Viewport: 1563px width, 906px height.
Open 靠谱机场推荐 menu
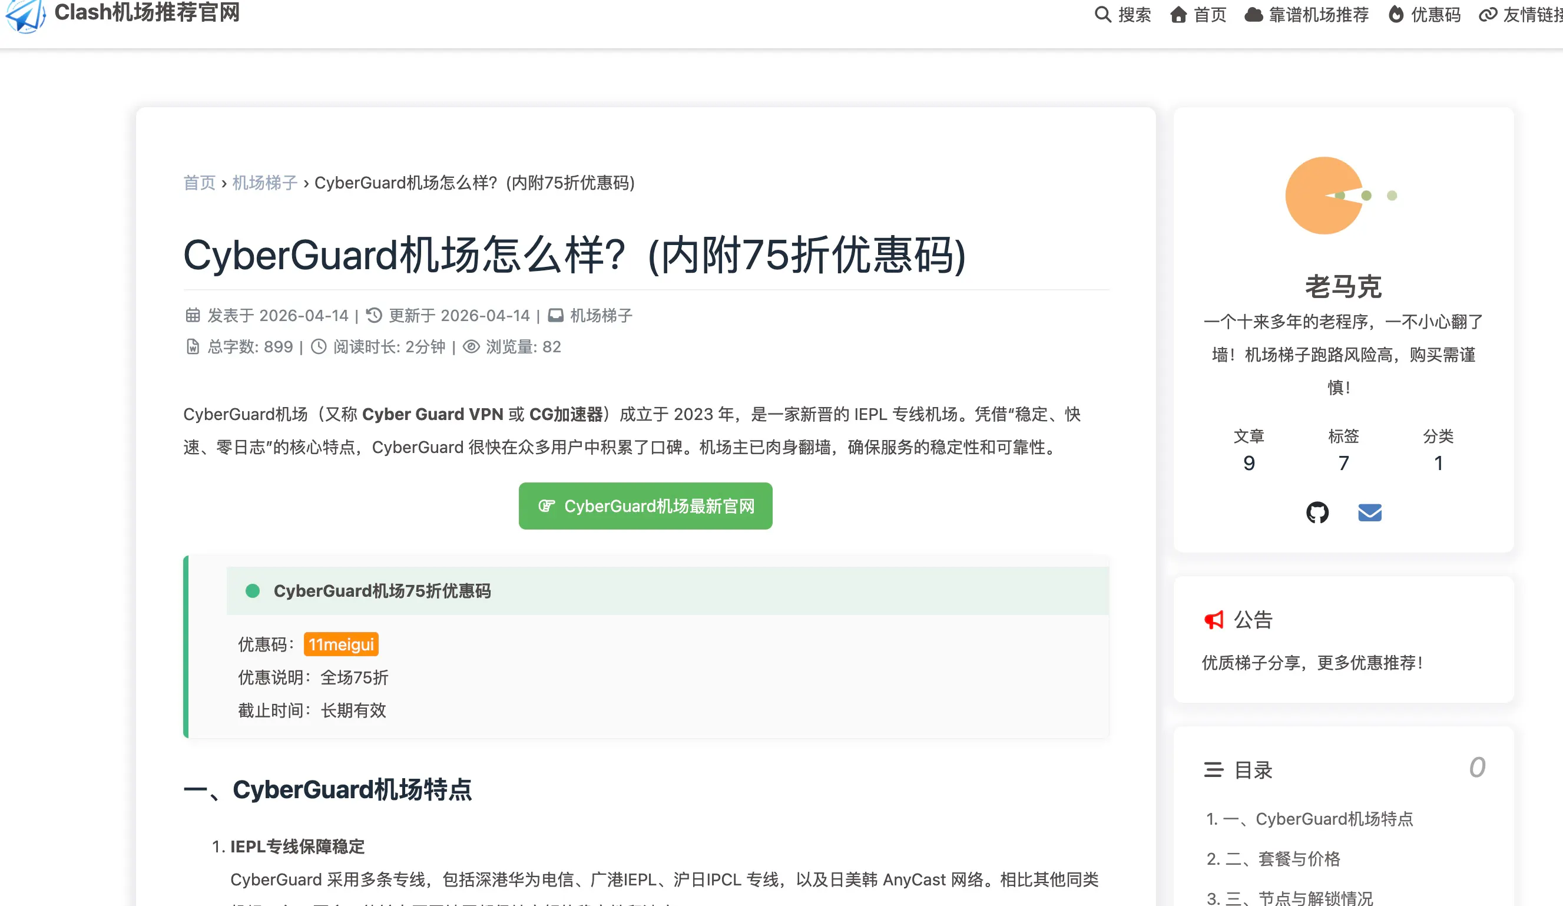coord(1319,14)
